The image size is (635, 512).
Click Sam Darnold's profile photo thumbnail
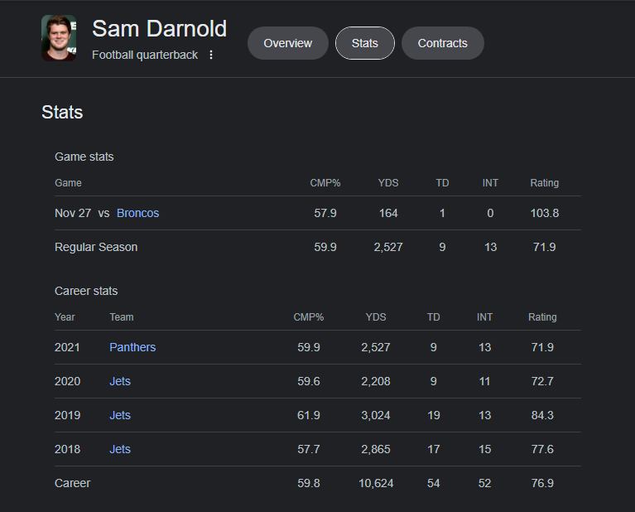(59, 38)
